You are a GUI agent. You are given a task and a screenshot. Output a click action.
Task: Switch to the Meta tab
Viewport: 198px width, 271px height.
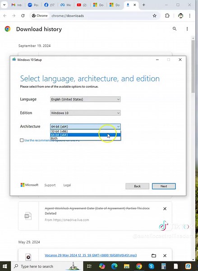click(x=65, y=5)
